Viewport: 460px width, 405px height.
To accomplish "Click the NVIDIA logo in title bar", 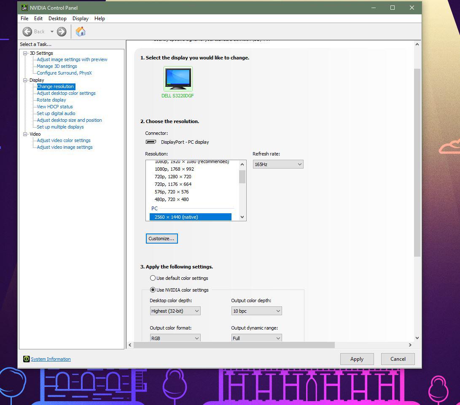I will (24, 8).
